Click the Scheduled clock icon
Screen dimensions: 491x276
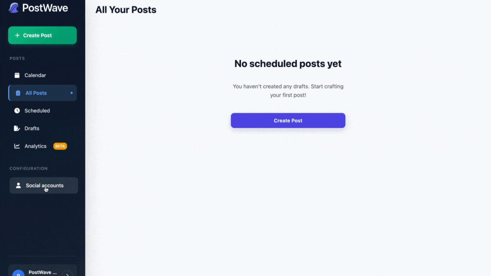17,111
